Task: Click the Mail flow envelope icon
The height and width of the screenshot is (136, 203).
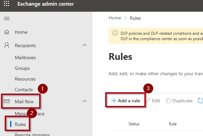Action: click(7, 101)
